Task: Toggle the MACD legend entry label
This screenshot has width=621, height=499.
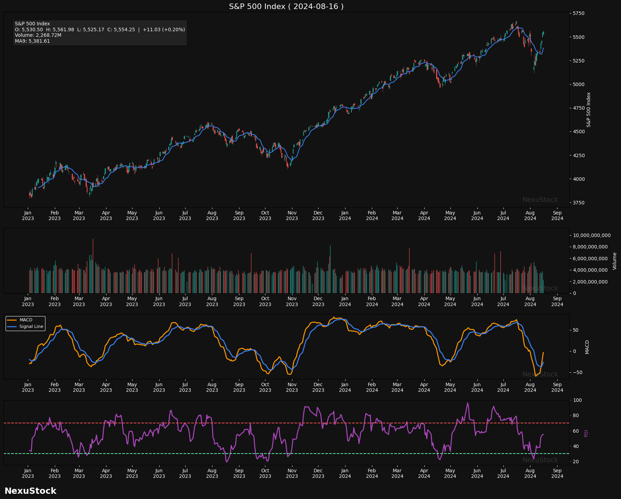Action: click(26, 320)
